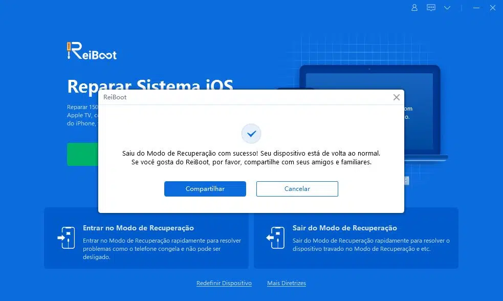Minimize the ReiBoot window
The image size is (503, 301).
(476, 8)
